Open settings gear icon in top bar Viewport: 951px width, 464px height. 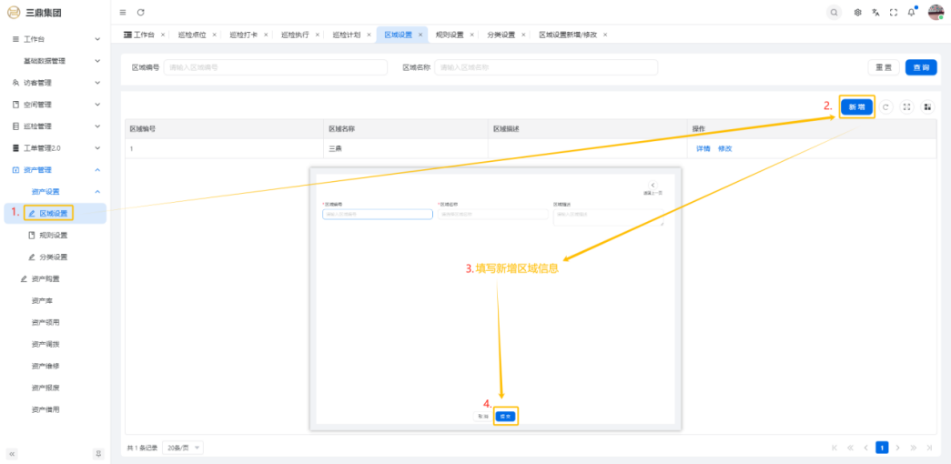(858, 12)
